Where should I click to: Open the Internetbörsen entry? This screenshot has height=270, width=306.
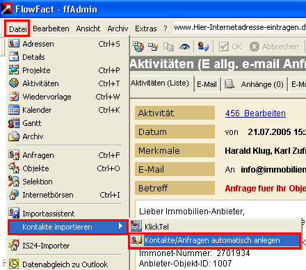coord(65,195)
